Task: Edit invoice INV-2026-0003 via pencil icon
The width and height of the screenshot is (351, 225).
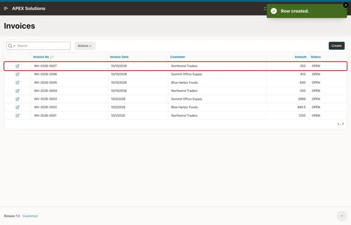Action: coord(17,99)
